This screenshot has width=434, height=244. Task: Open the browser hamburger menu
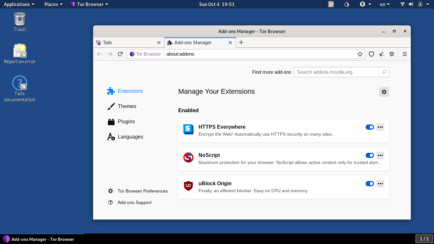coord(405,54)
